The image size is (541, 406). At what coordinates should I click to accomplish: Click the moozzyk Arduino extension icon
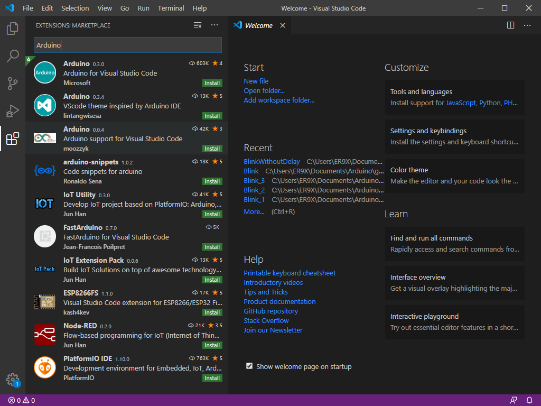point(45,138)
